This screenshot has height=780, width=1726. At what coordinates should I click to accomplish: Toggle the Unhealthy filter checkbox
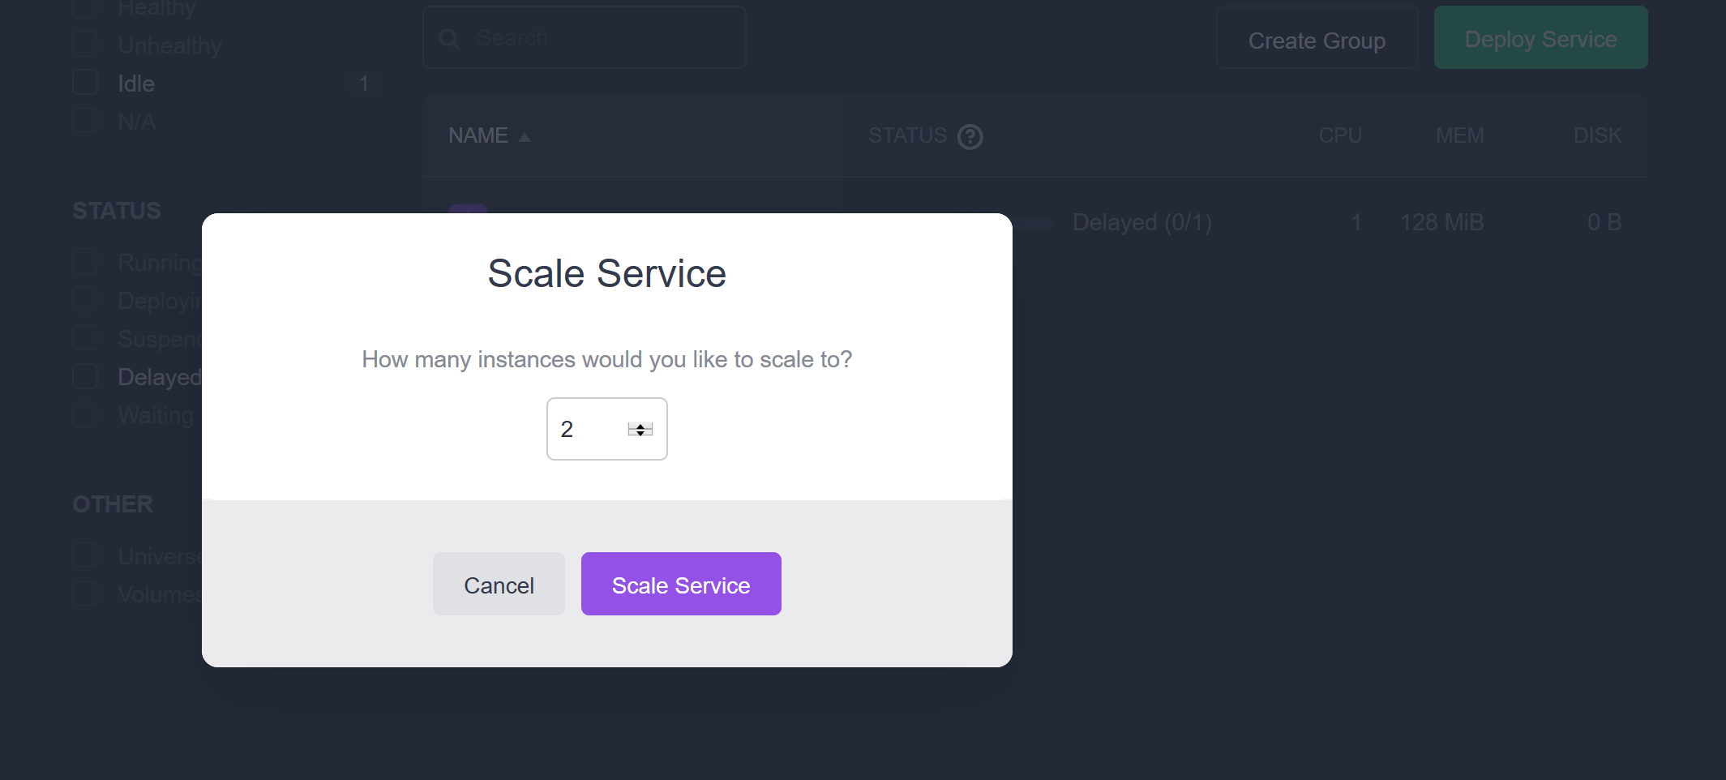tap(85, 45)
